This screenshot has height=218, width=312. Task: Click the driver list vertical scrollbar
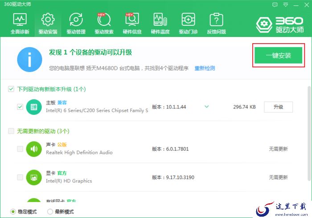point(309,133)
